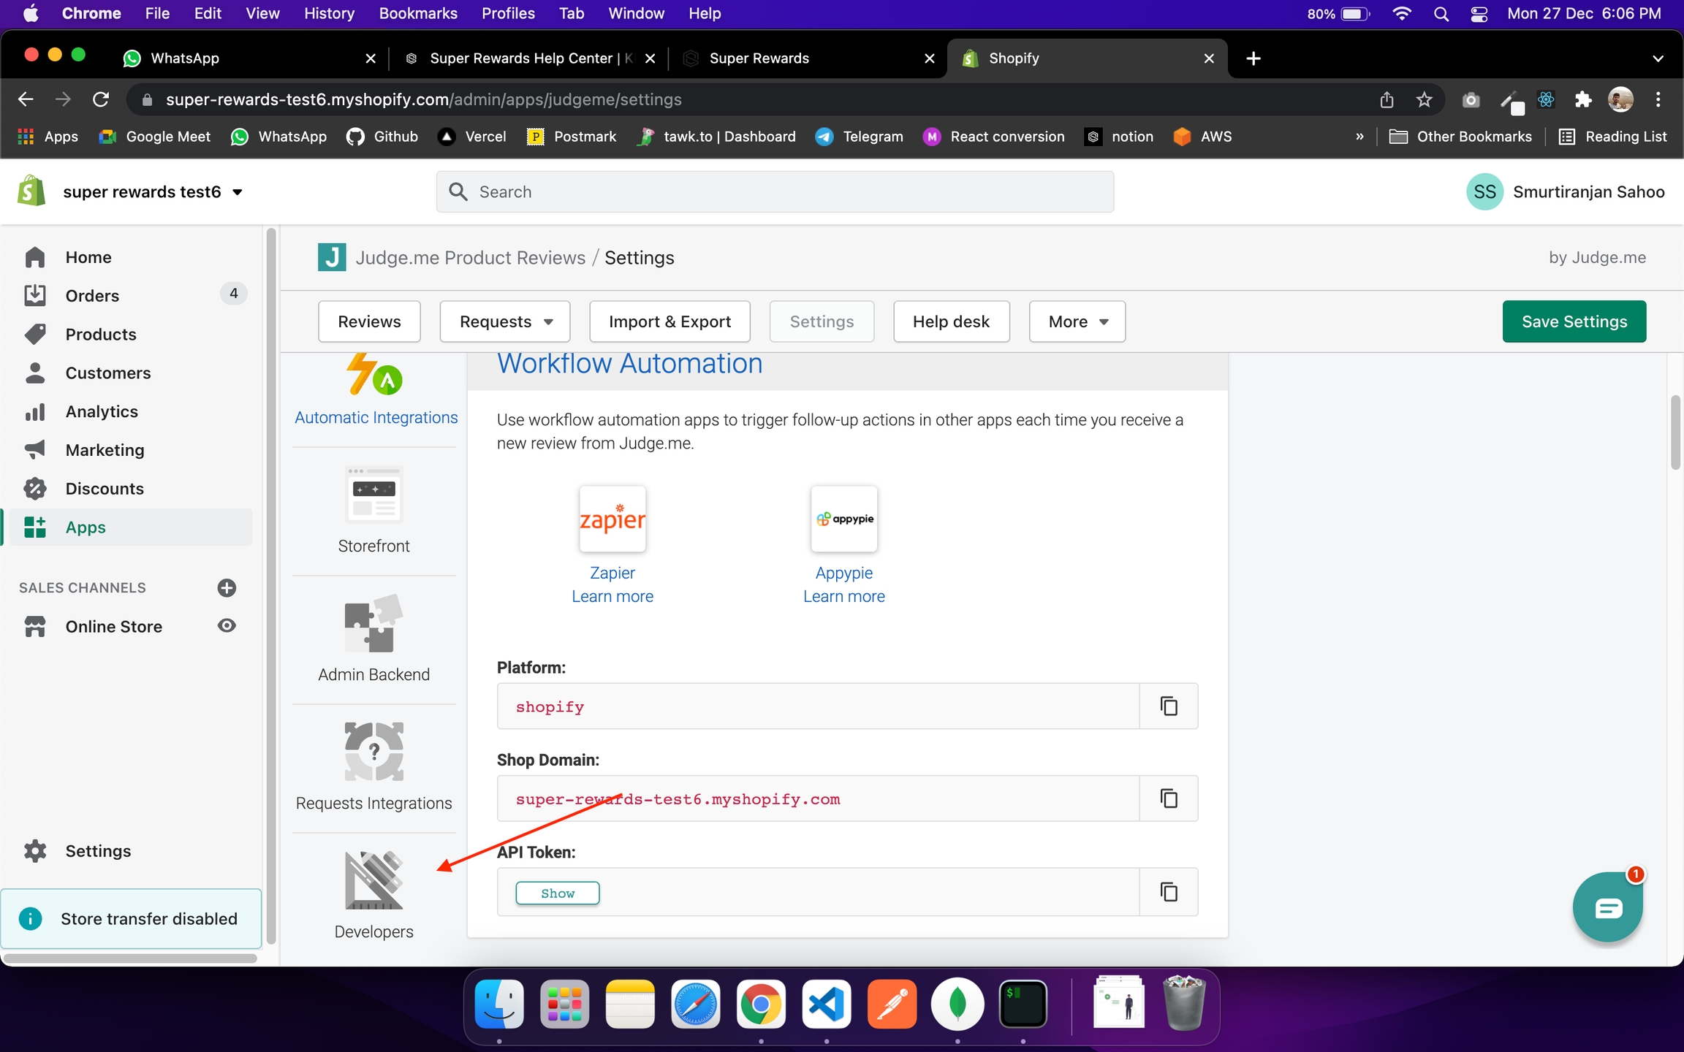Expand the Requests dropdown
Screen dimensions: 1684x1052
(505, 321)
